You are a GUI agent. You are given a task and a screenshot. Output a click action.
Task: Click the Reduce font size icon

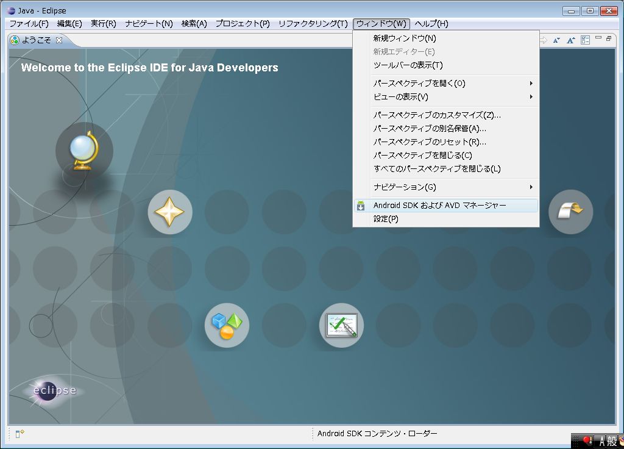556,40
